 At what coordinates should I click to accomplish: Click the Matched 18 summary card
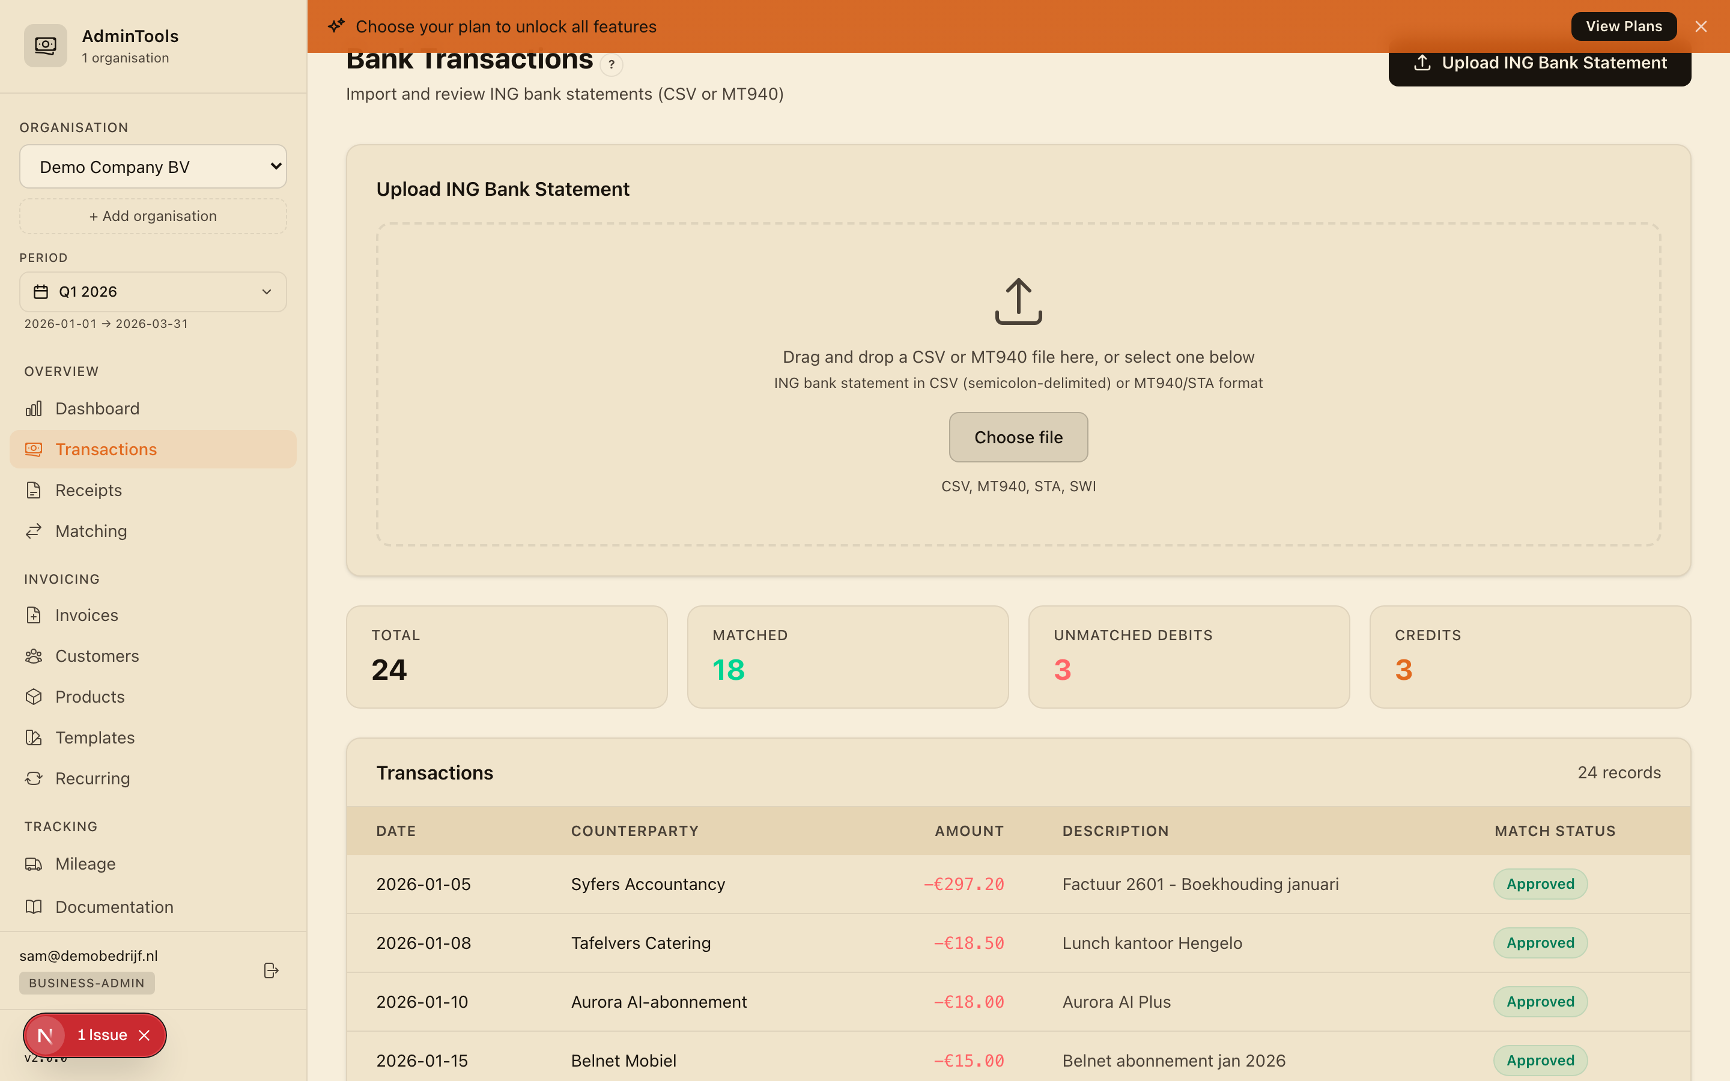coord(848,656)
